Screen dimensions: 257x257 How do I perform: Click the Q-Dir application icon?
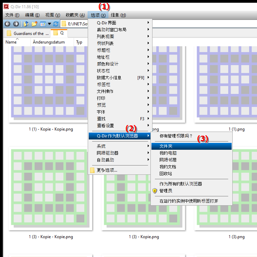[x=6, y=7]
